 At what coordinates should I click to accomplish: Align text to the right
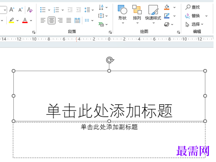point(60,20)
